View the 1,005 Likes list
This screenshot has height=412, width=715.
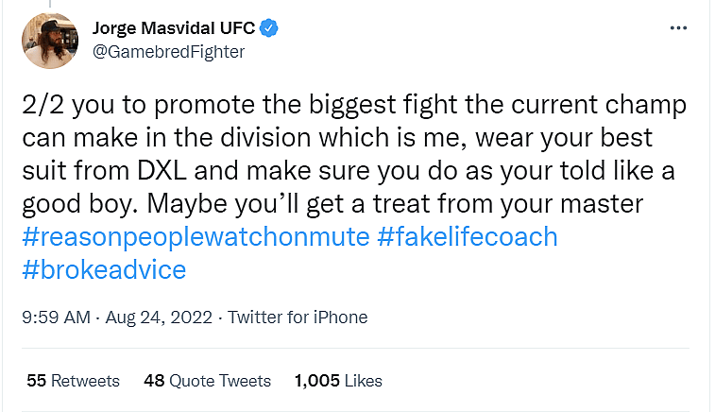[x=338, y=381]
